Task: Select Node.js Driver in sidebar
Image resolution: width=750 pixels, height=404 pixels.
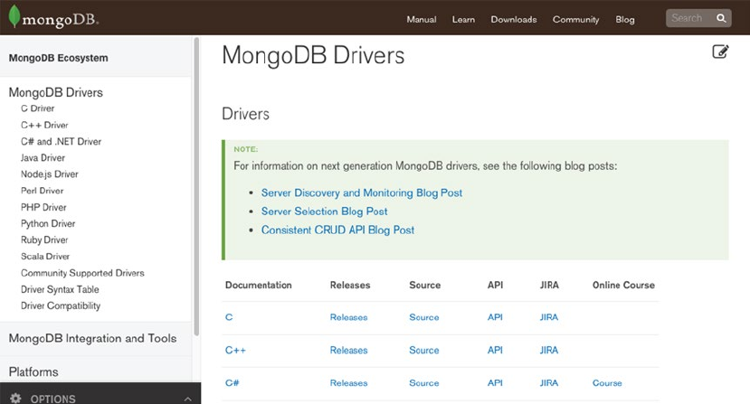Action: click(x=50, y=174)
